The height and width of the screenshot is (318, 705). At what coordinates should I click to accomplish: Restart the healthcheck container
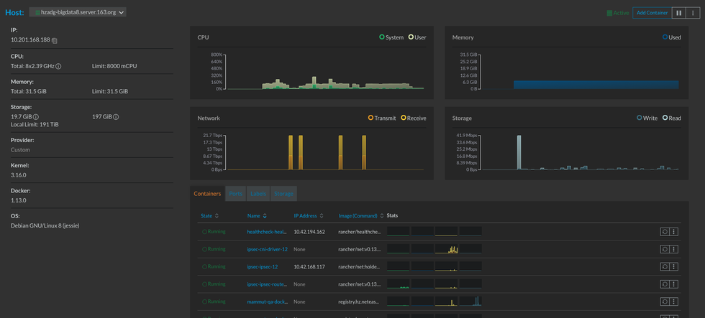[x=665, y=231]
